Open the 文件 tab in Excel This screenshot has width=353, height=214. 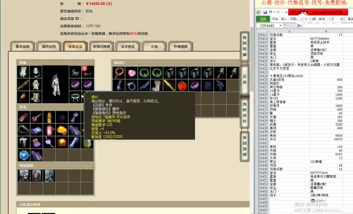tap(263, 19)
